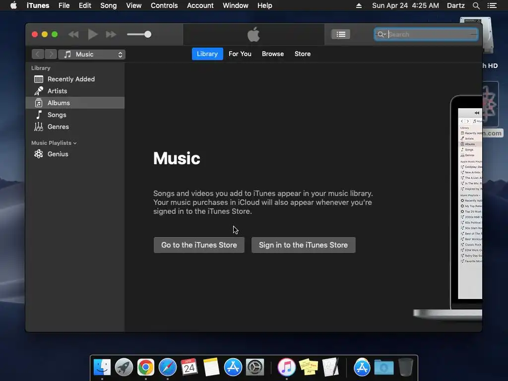Image resolution: width=508 pixels, height=381 pixels.
Task: Open the Account menu
Action: pyautogui.click(x=200, y=5)
